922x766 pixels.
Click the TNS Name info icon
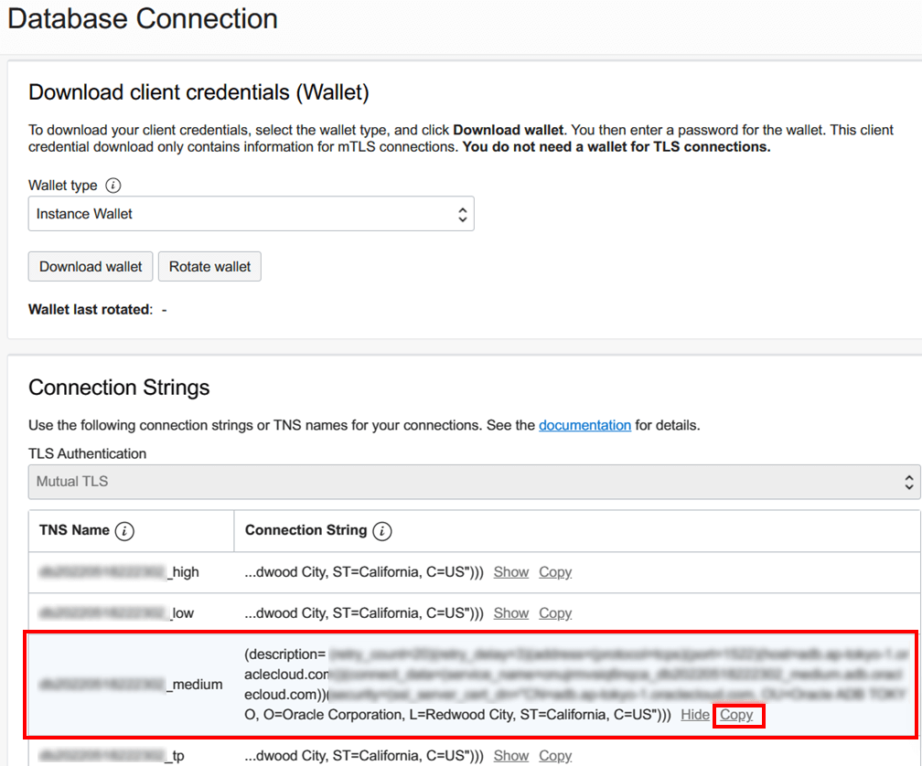point(125,531)
